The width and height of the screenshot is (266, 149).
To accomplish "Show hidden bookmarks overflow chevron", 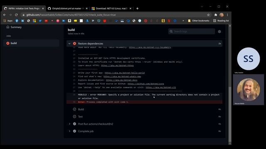I will tap(183, 21).
